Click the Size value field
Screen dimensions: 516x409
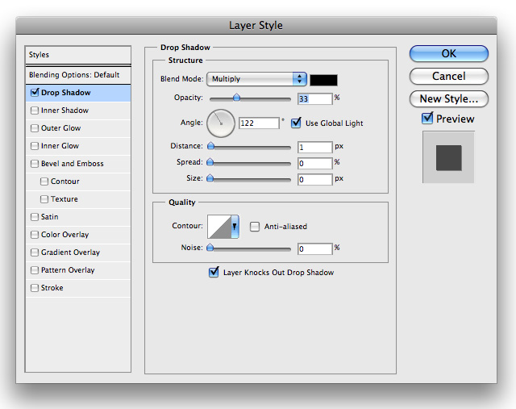[315, 179]
